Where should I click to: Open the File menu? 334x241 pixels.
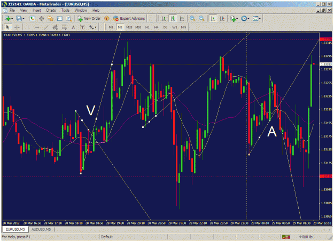pyautogui.click(x=12, y=10)
